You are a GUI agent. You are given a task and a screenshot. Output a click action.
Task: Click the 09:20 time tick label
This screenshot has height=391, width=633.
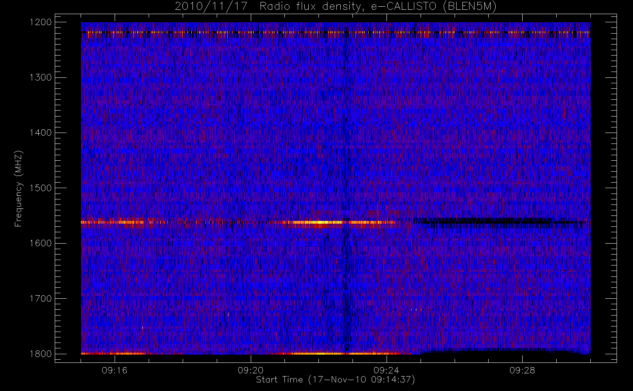tap(250, 370)
